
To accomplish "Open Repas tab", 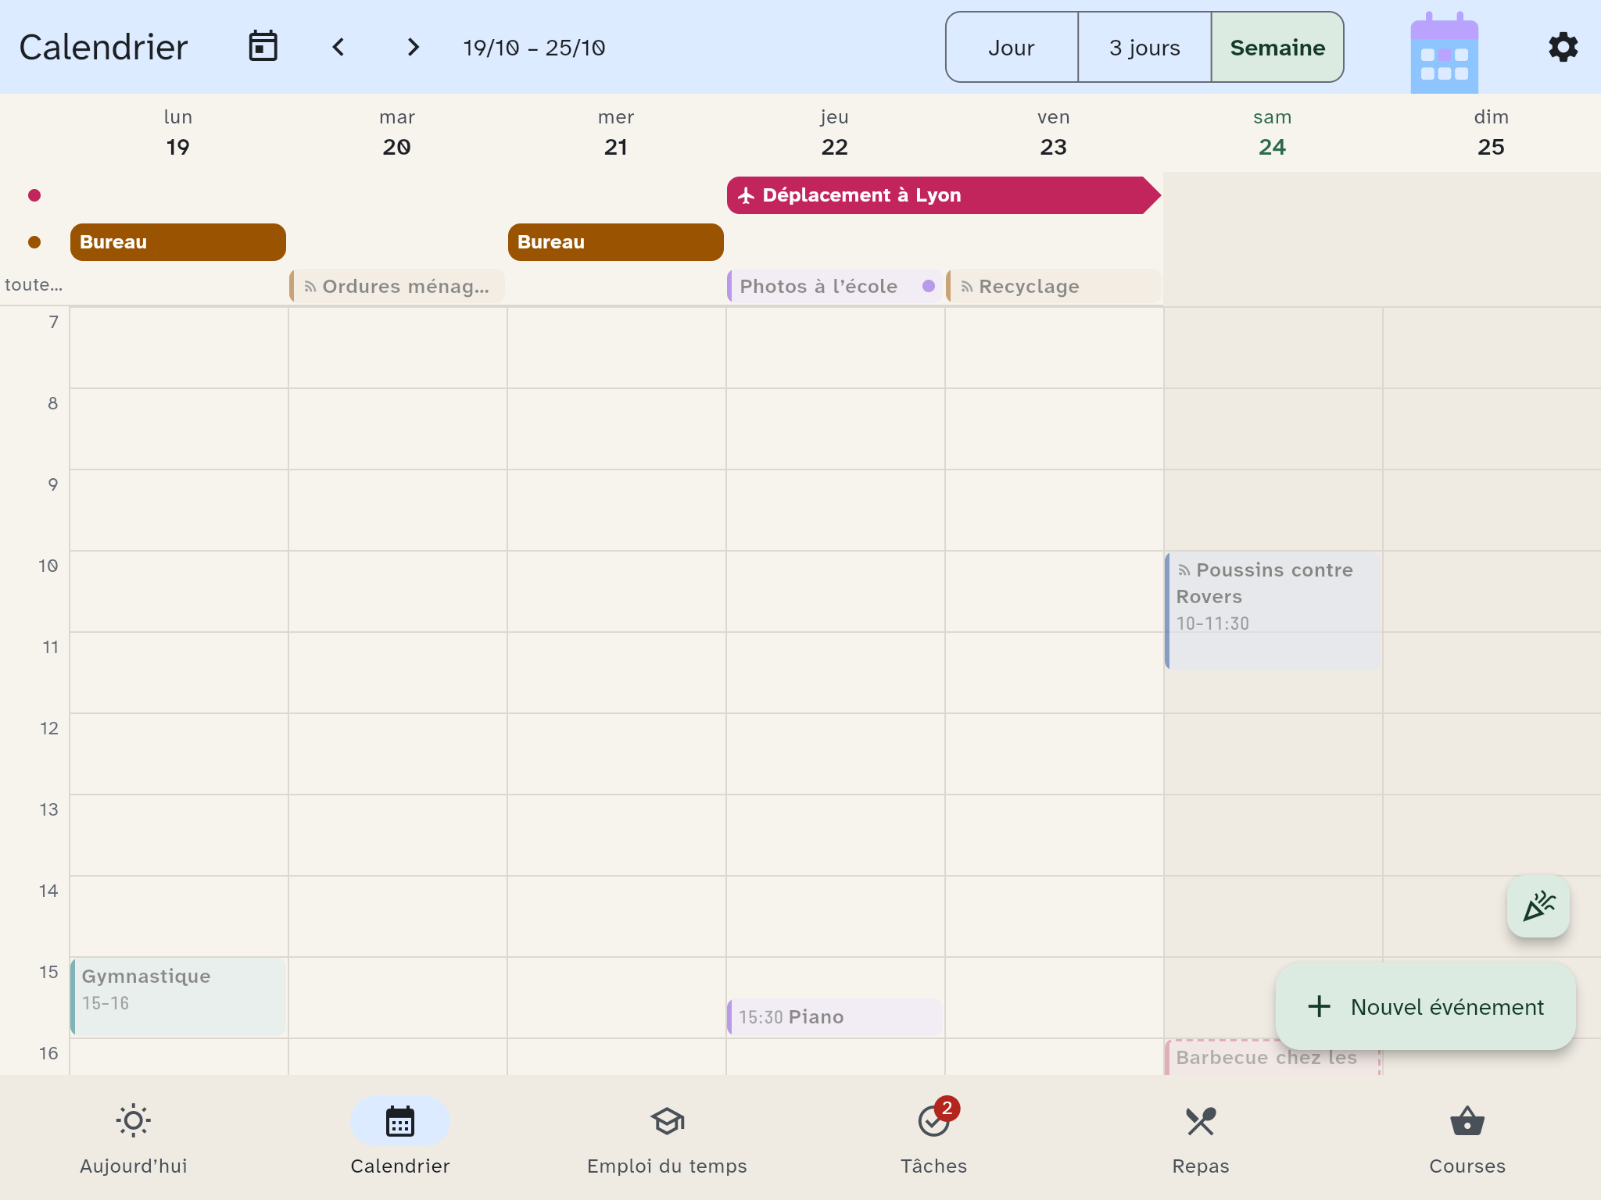I will (x=1201, y=1137).
